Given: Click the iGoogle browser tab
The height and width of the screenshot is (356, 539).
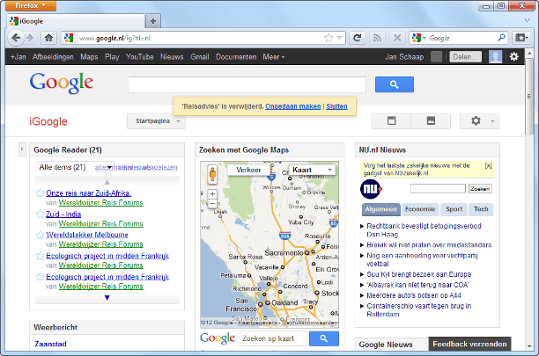Looking at the screenshot, I should pos(76,21).
